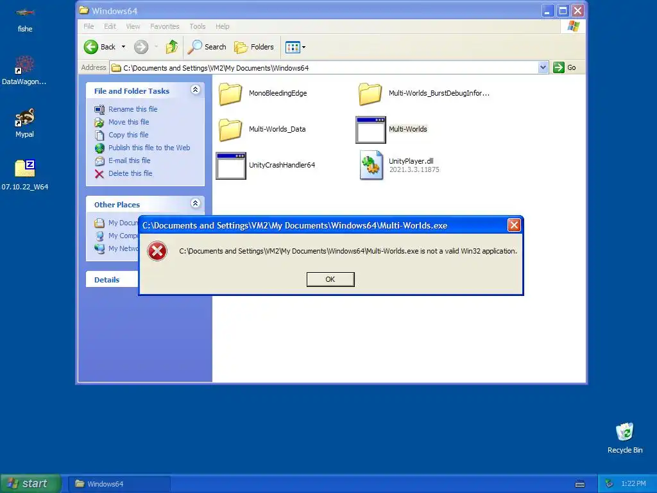Click the 1:22 PM taskbar clock
Viewport: 657px width, 493px height.
point(633,484)
